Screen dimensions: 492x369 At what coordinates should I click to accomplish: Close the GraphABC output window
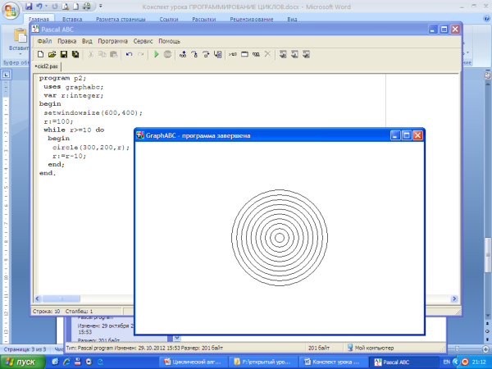pos(417,134)
